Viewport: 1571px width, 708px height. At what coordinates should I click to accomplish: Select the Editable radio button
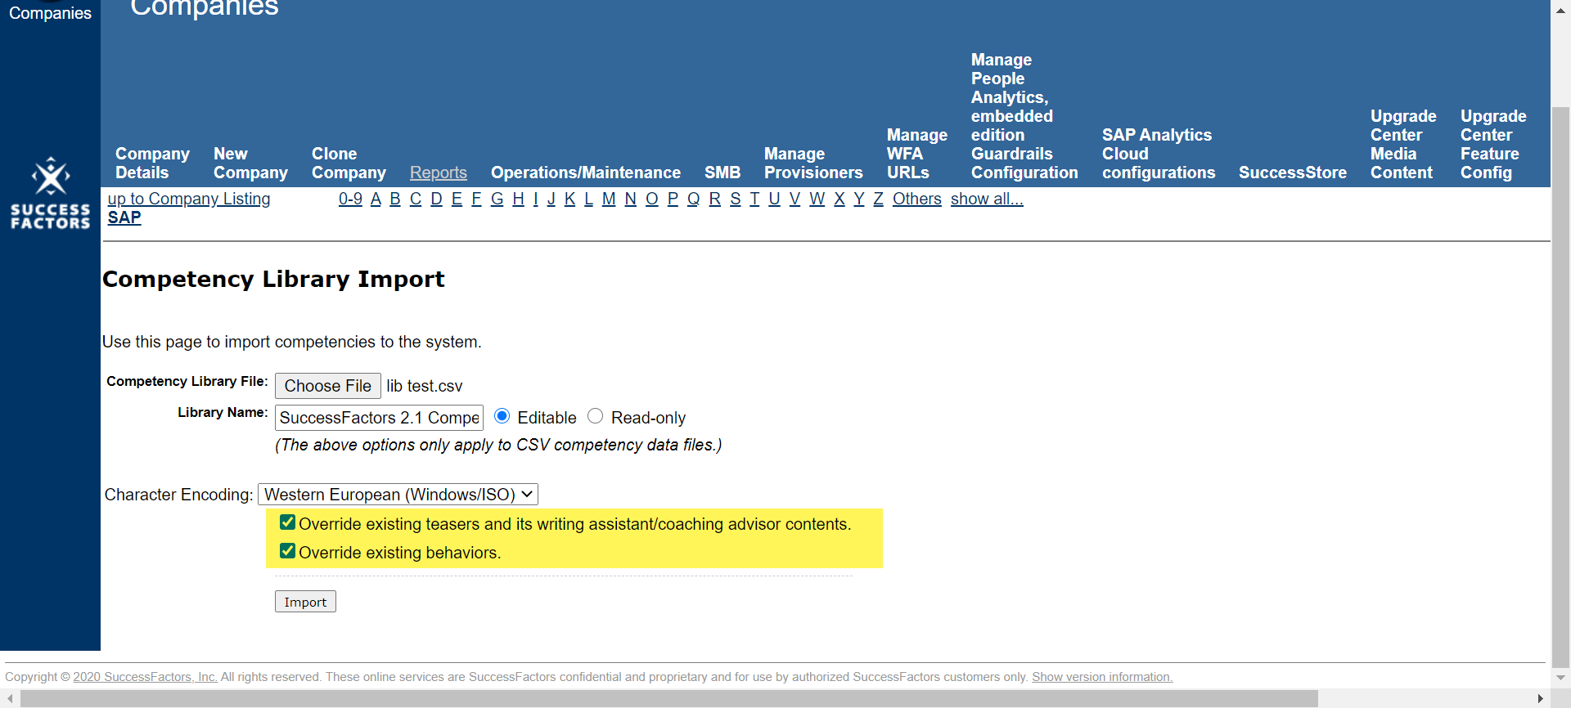coord(502,416)
